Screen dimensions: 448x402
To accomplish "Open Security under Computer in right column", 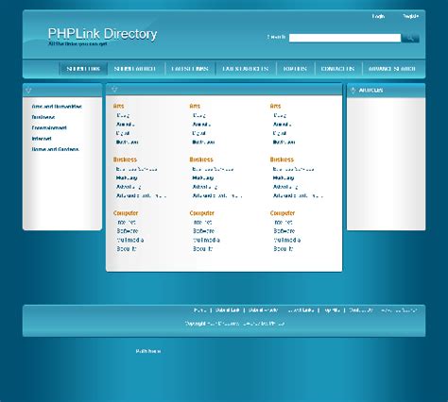I will pos(284,249).
